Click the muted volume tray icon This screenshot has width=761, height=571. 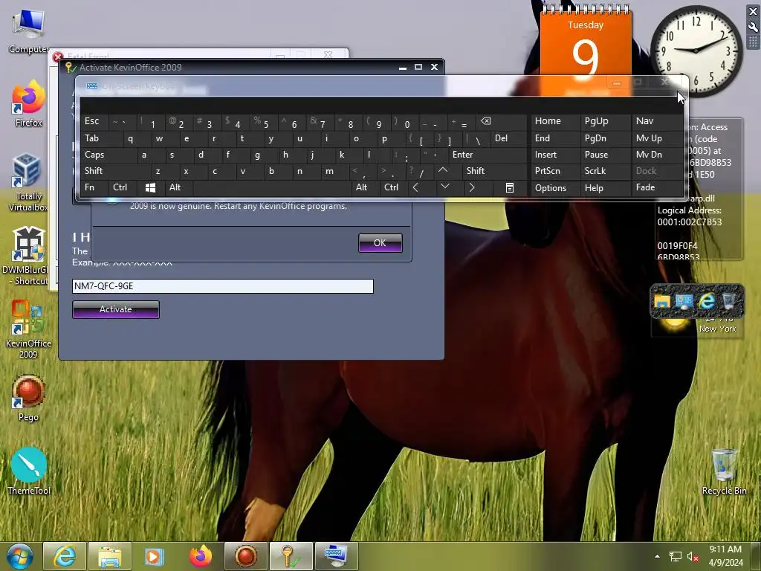(693, 556)
